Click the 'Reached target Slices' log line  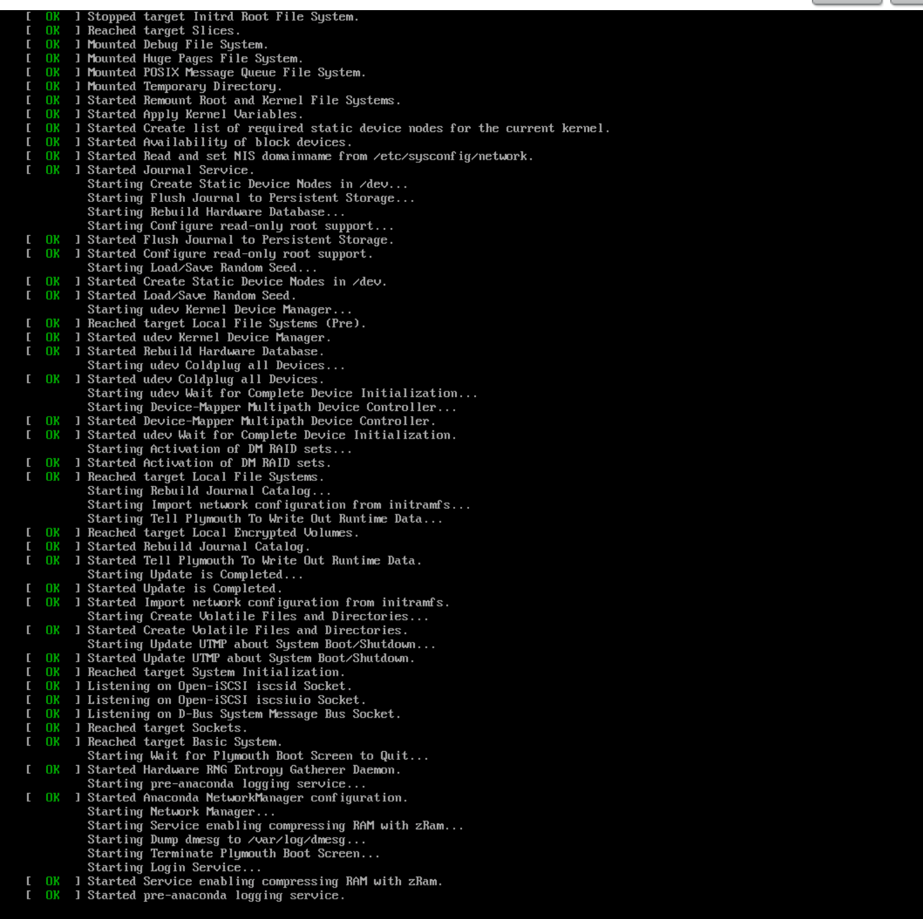[x=163, y=31]
